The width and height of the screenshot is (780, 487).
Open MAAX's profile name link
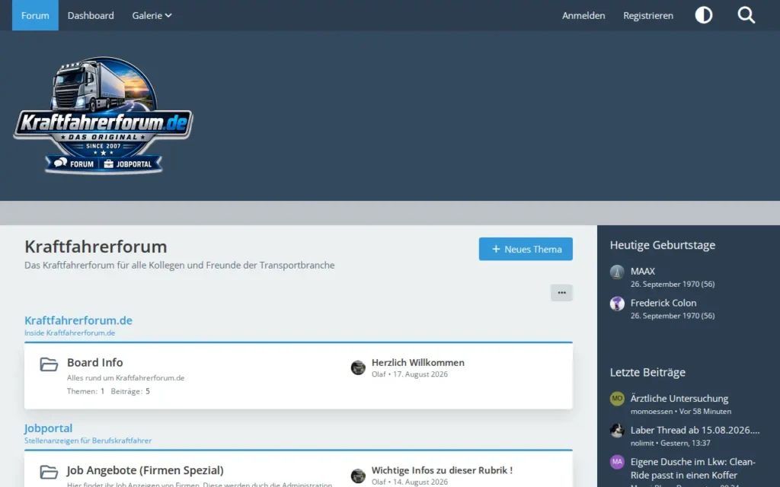coord(643,272)
